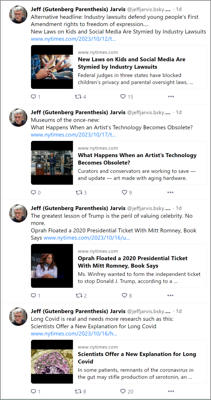The image size is (211, 400).
Task: Reply to the Long Covid post
Action: (34, 391)
